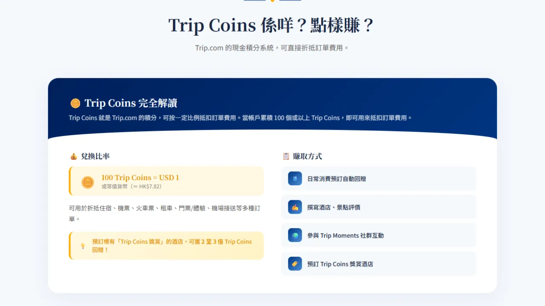Click the light bulb tip icon
Image resolution: width=545 pixels, height=306 pixels.
click(x=83, y=246)
